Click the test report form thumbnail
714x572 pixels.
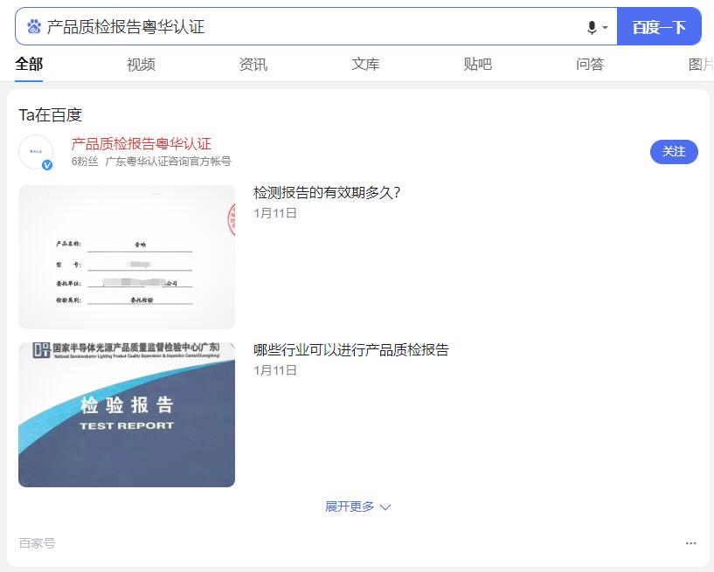click(127, 257)
